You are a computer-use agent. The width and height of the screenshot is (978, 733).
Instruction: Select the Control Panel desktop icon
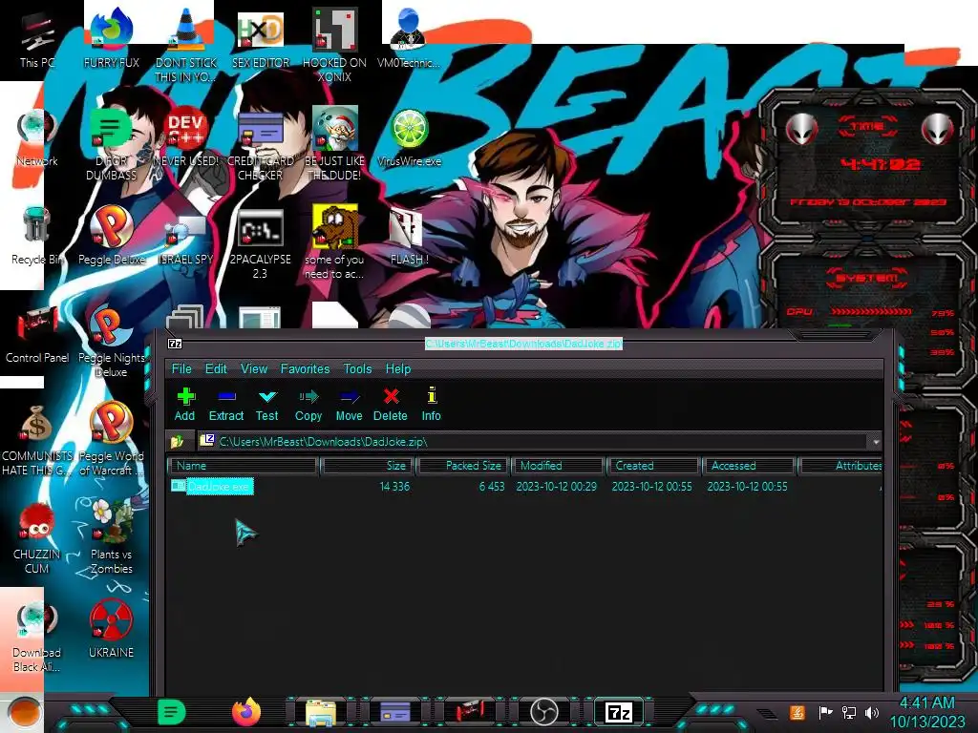click(x=37, y=335)
